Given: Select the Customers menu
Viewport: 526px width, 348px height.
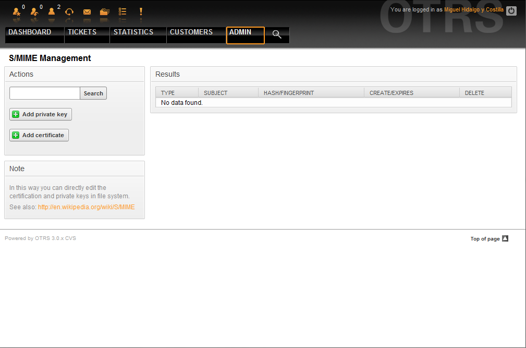Looking at the screenshot, I should 191,32.
